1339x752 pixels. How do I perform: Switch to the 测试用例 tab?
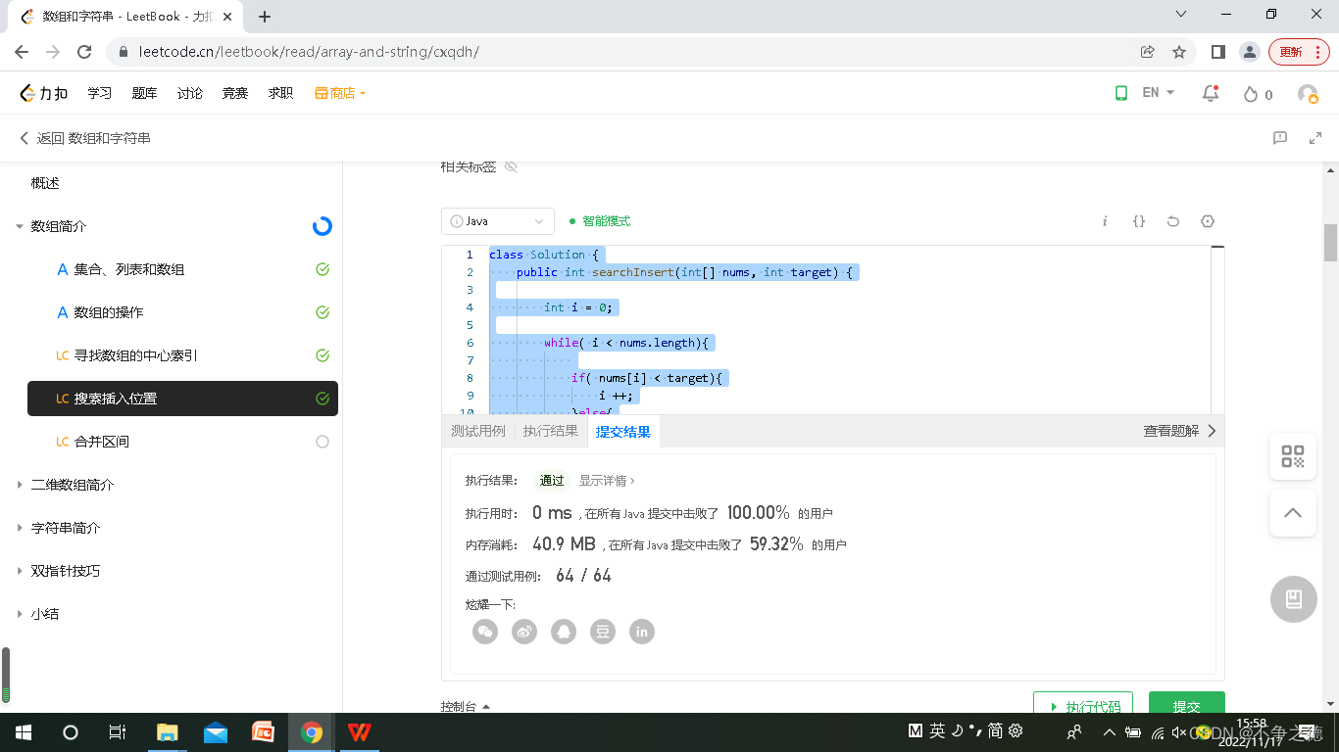[478, 431]
